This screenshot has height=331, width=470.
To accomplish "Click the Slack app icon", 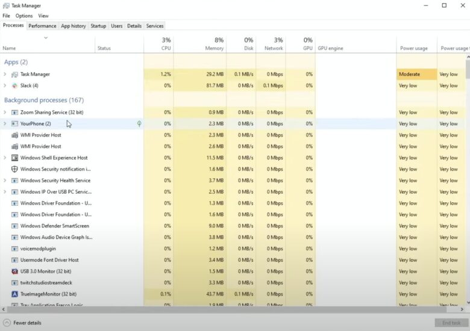I will 14,85.
